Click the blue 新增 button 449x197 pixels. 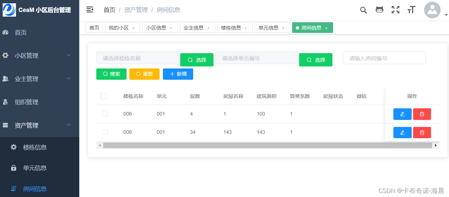click(x=178, y=74)
